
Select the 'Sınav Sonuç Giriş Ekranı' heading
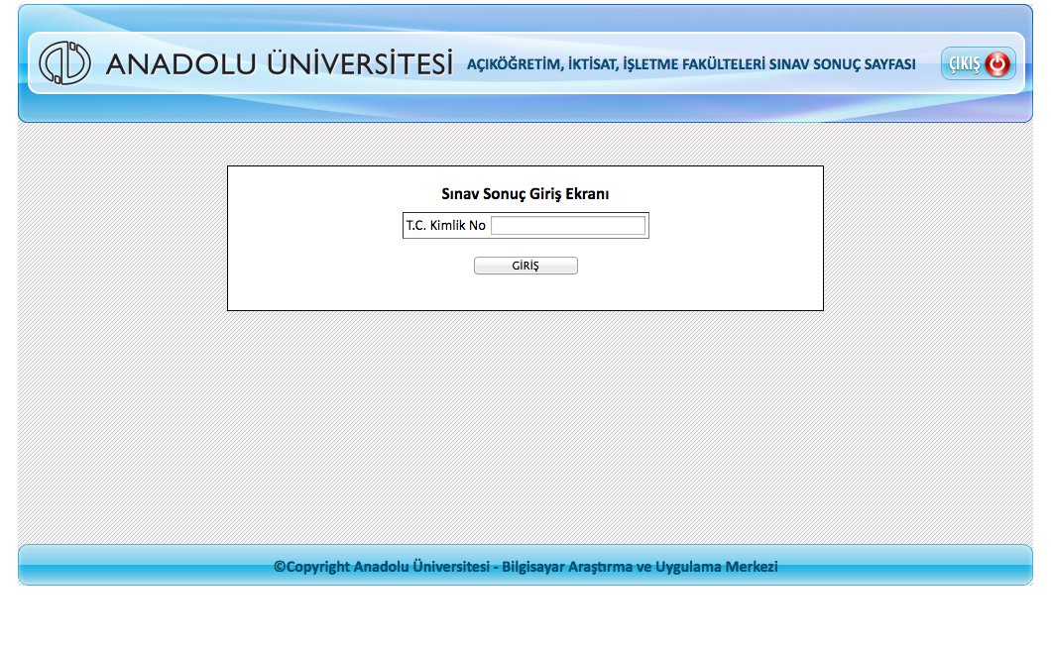click(525, 194)
